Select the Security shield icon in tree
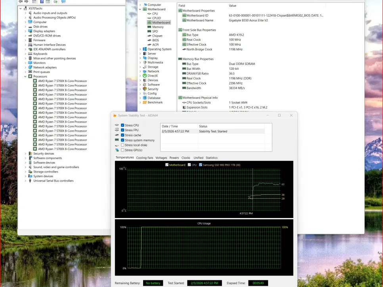The image size is (383, 287). [x=145, y=89]
